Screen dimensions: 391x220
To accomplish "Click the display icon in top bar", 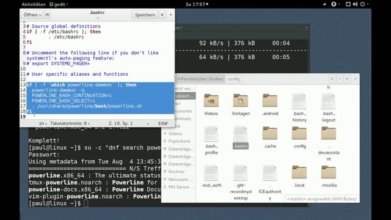I will tap(348, 4).
